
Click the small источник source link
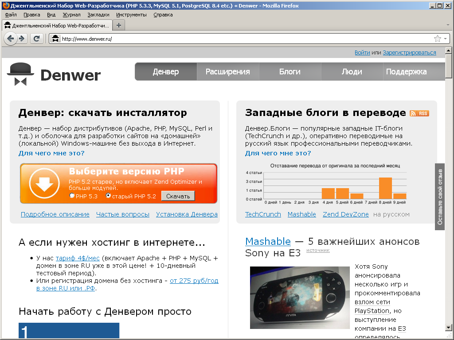point(318,250)
